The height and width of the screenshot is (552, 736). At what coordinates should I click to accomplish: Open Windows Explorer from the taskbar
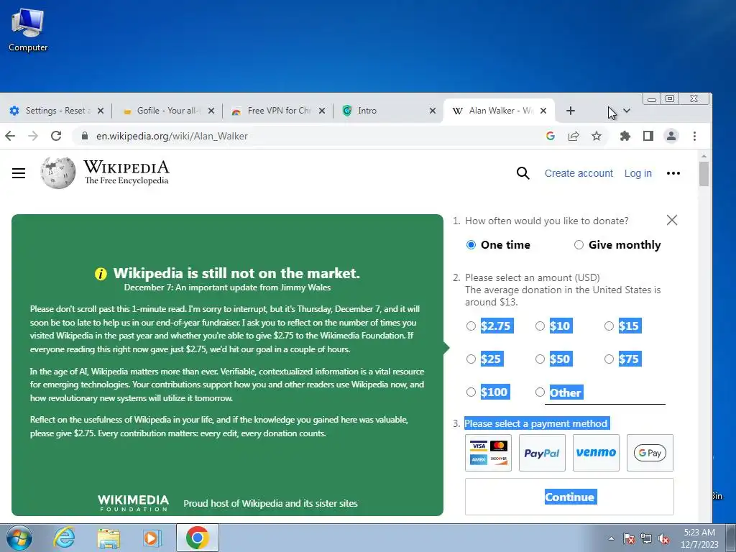click(109, 538)
